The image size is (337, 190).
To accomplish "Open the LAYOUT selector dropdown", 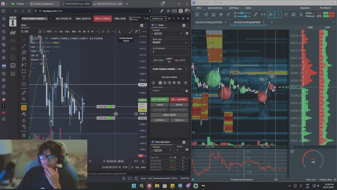I will (158, 18).
